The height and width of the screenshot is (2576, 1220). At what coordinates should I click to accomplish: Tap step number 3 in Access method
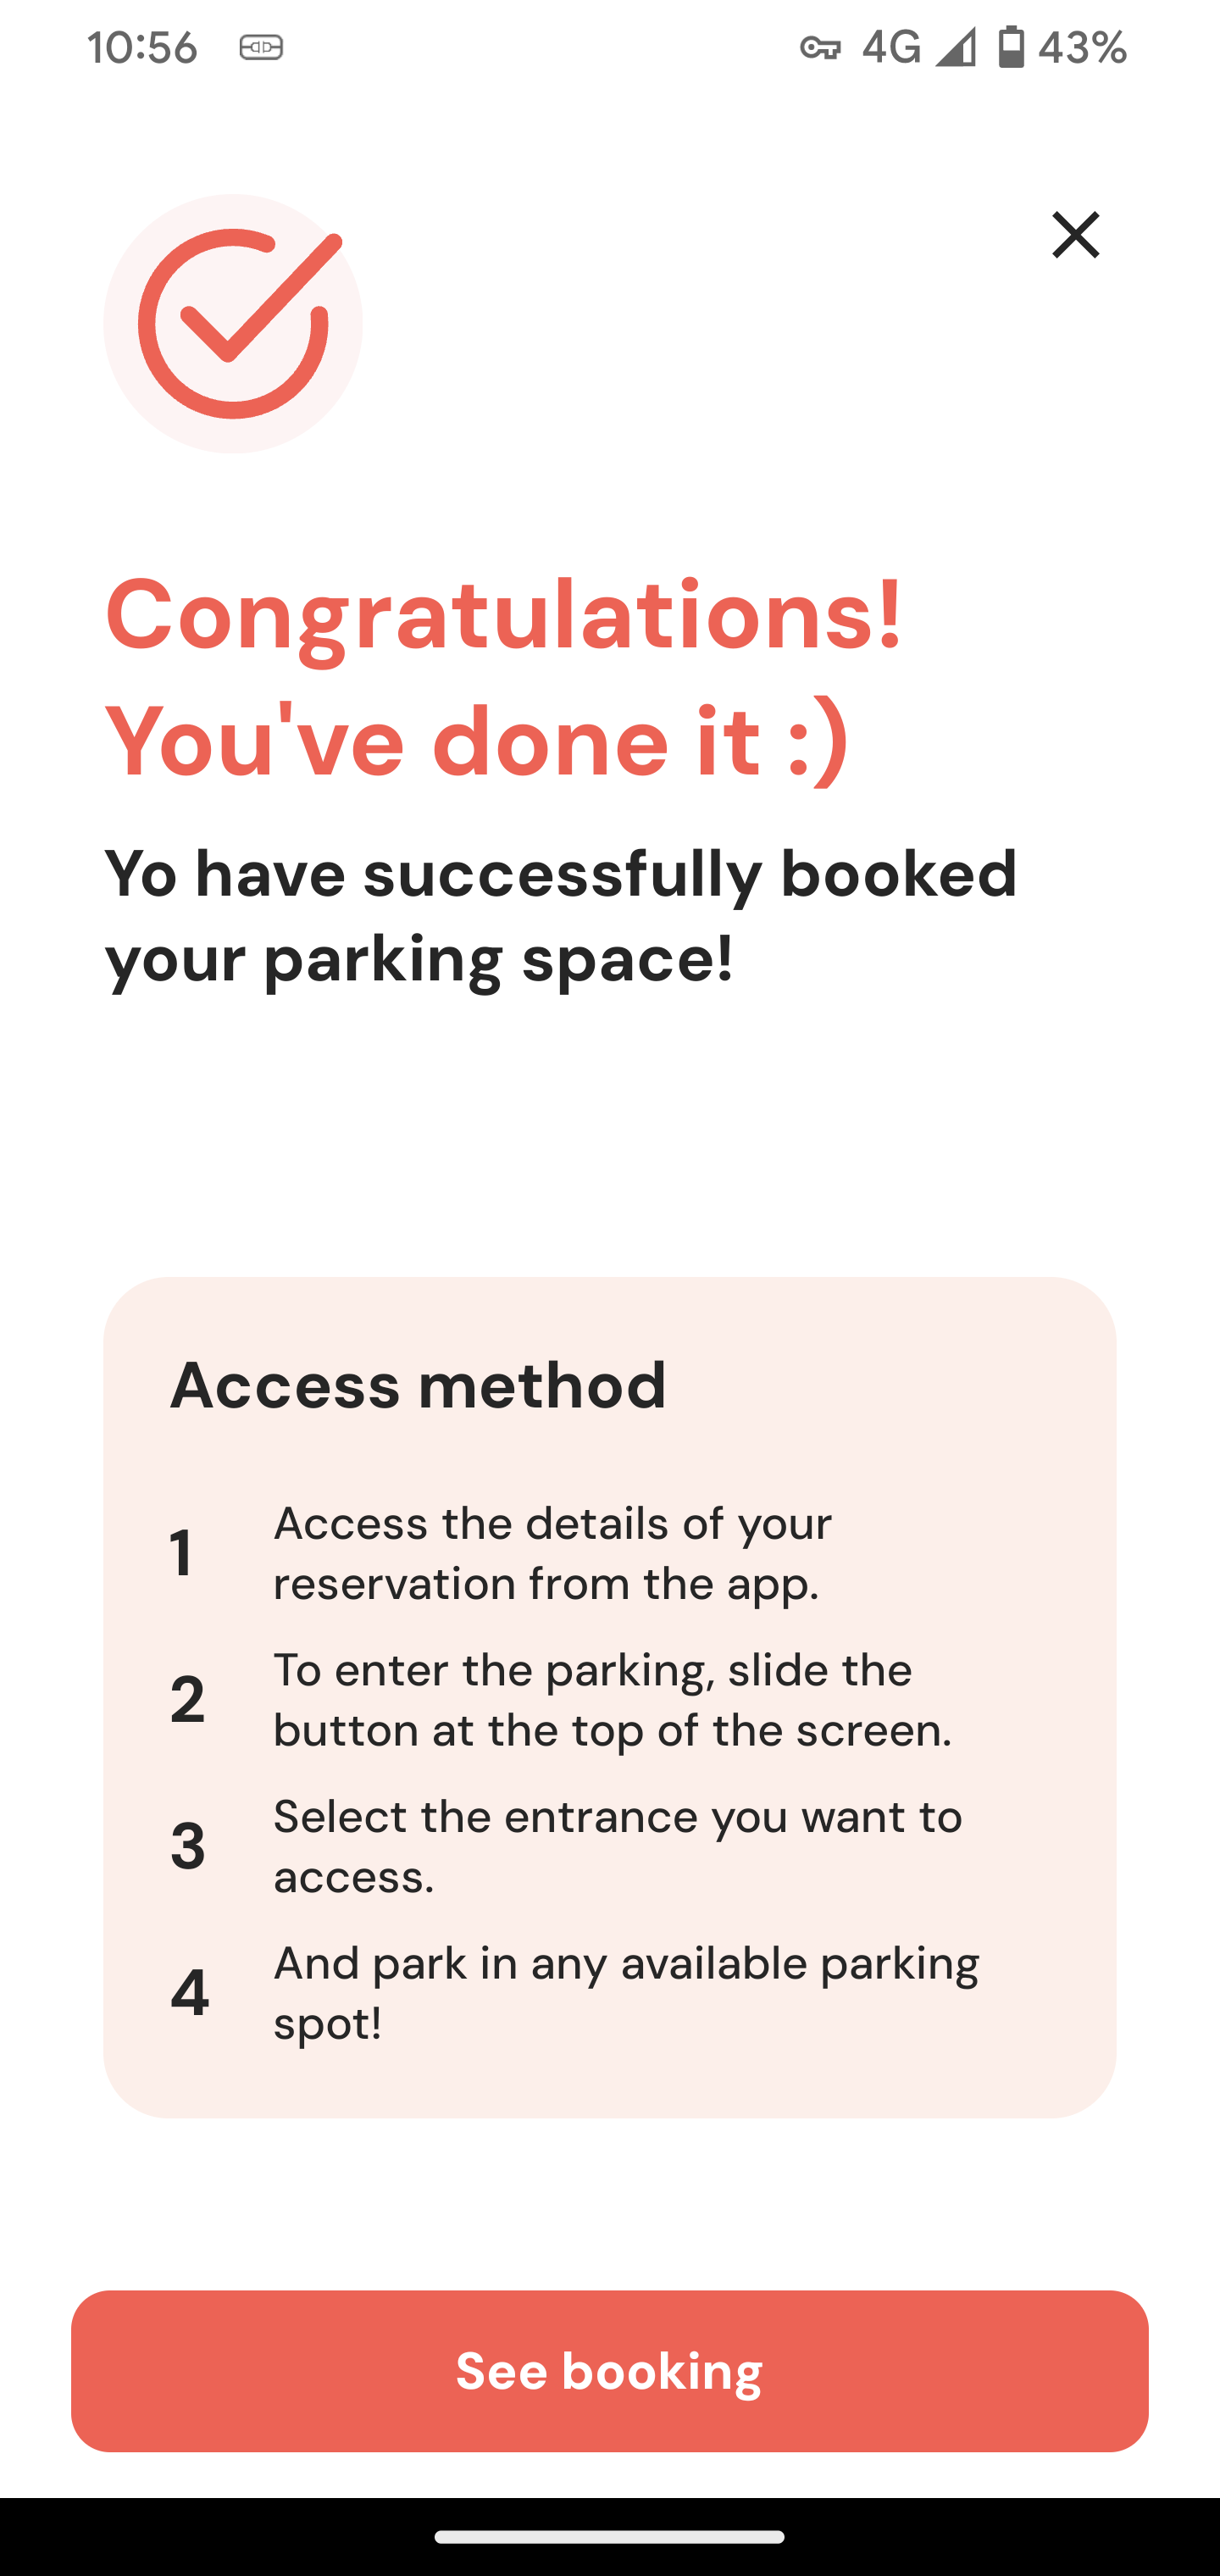pos(187,1846)
